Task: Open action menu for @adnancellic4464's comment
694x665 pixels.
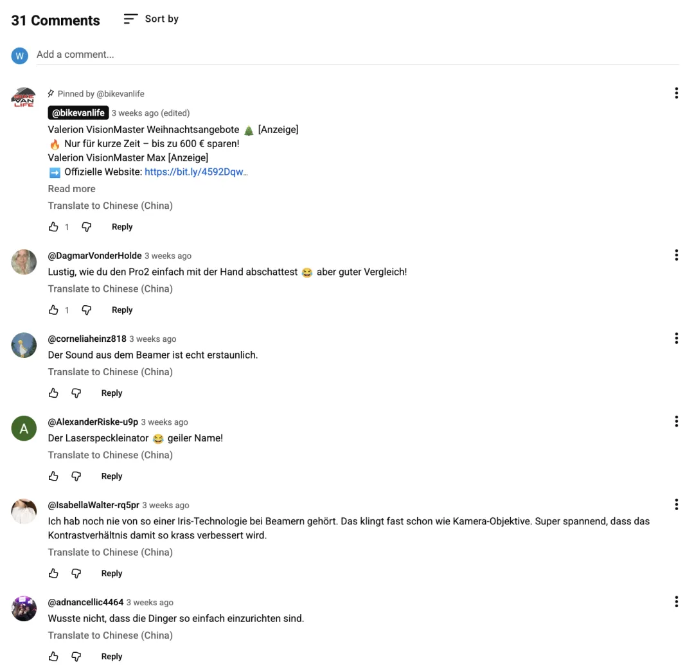Action: coord(676,602)
